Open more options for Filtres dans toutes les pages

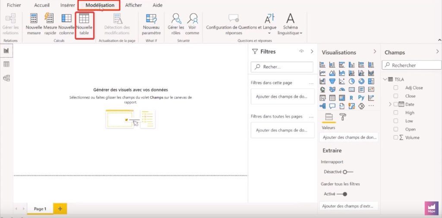311,116
